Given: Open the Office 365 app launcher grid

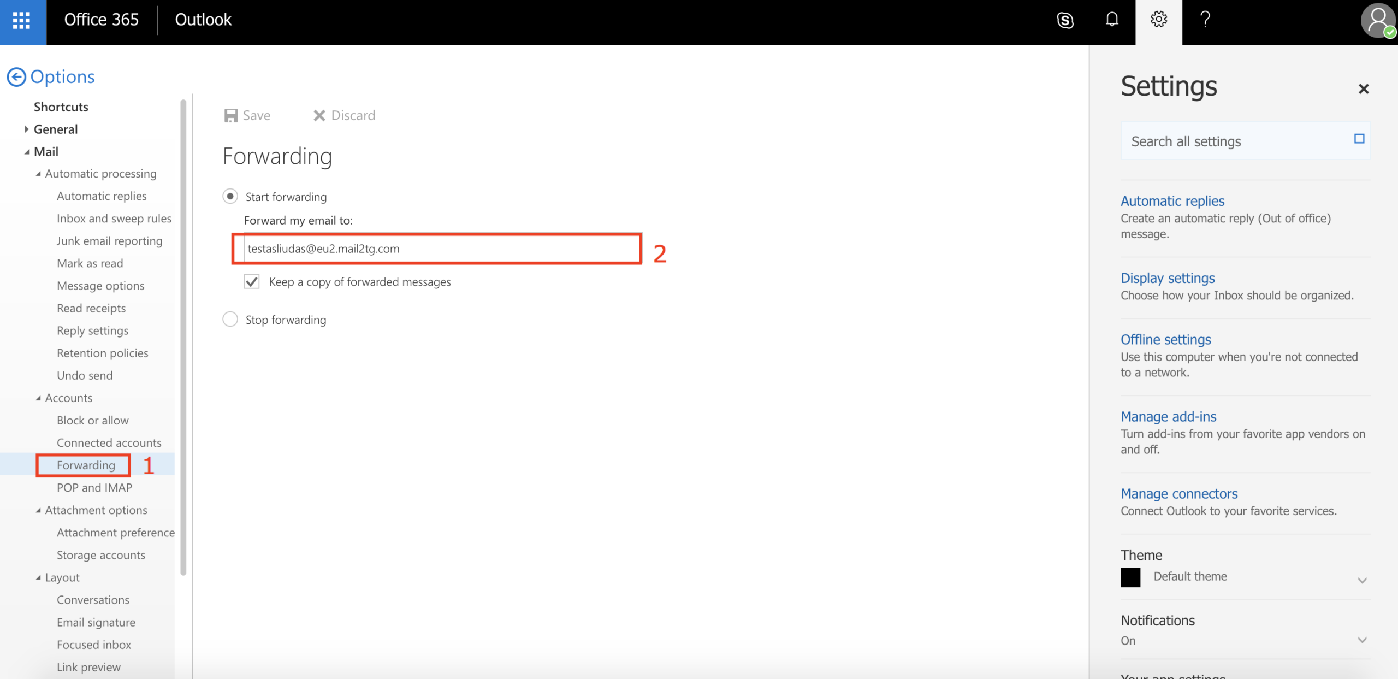Looking at the screenshot, I should click(22, 21).
